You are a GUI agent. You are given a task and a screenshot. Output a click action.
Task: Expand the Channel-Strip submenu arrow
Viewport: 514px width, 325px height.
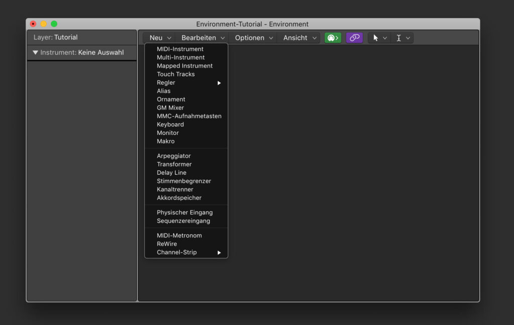[x=219, y=252]
